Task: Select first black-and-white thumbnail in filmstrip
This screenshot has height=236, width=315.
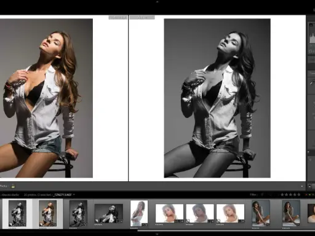Action: coord(17,213)
